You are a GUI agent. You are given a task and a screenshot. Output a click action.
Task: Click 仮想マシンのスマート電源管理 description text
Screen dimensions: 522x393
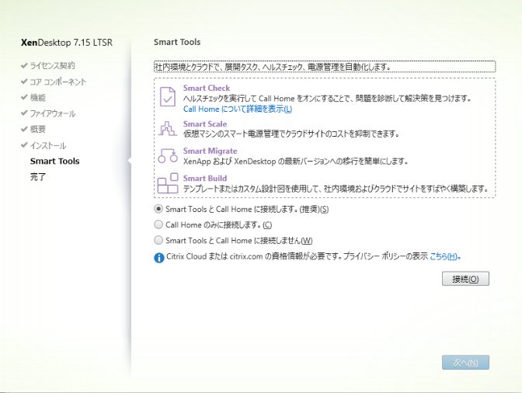click(x=291, y=134)
